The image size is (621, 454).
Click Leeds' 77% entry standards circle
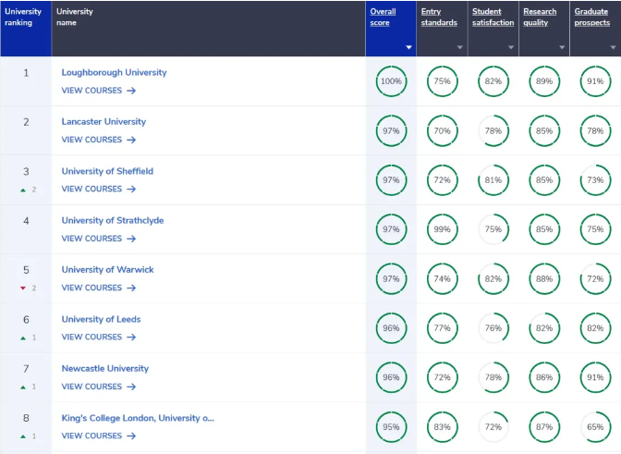click(x=443, y=328)
